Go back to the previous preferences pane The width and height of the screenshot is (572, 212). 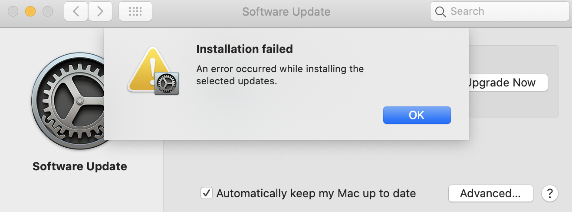[76, 12]
